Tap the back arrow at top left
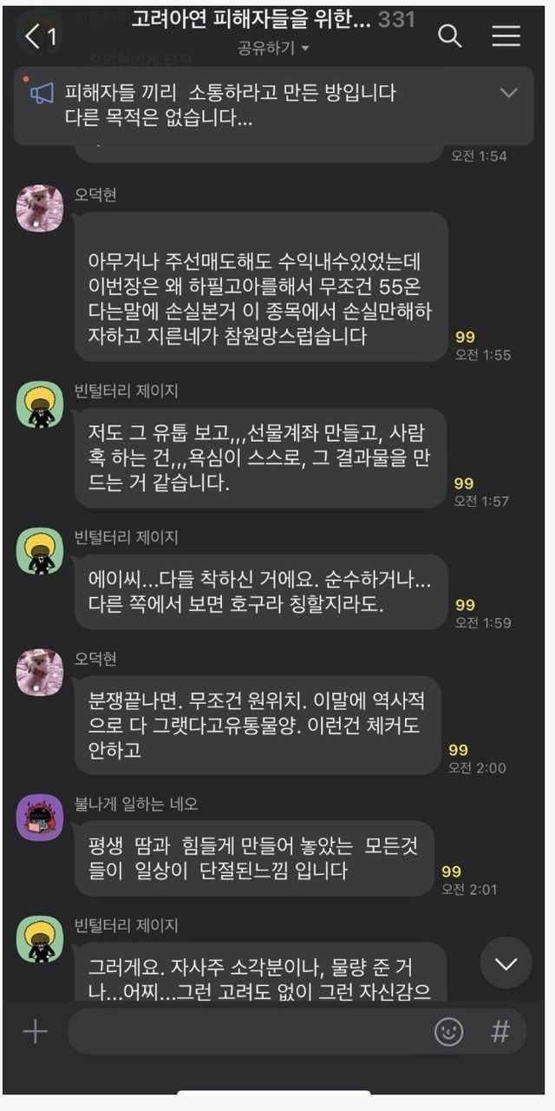This screenshot has height=1111, width=555. pyautogui.click(x=33, y=36)
